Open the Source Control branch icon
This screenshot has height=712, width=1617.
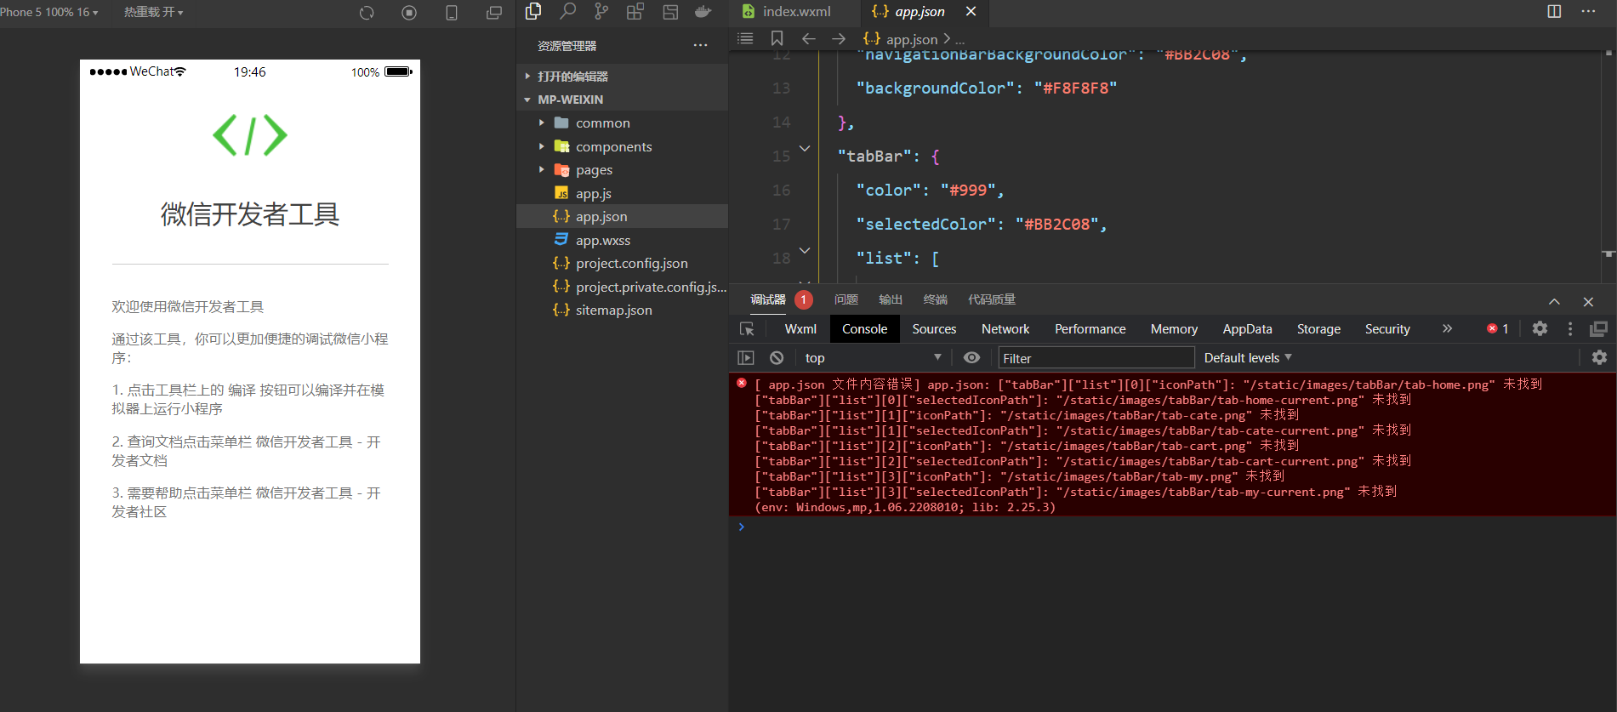tap(601, 11)
